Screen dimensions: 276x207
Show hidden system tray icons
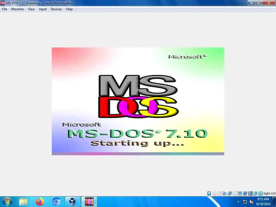point(238,202)
